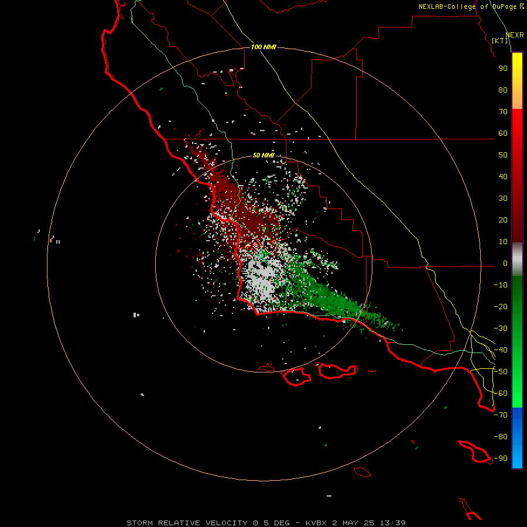Click the 60 value on velocity scale

[503, 134]
